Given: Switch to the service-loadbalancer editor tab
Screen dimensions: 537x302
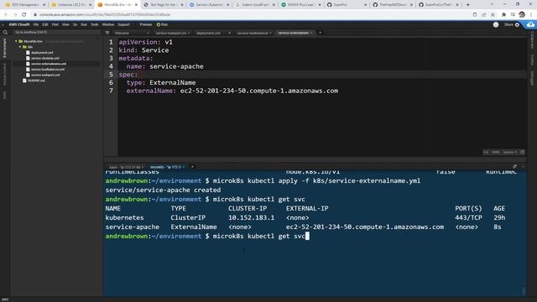Looking at the screenshot, I should tap(253, 33).
